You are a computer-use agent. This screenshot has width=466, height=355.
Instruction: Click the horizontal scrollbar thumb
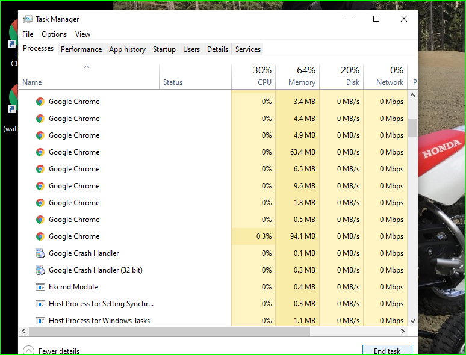click(x=169, y=332)
